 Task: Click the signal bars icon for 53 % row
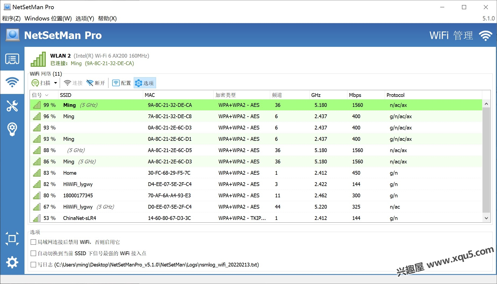click(x=37, y=218)
